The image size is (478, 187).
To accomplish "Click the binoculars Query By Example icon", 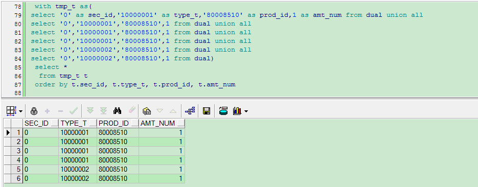I will pos(118,111).
